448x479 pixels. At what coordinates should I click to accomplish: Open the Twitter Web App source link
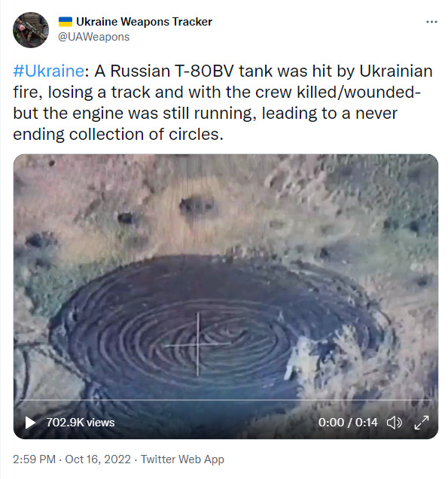pos(182,459)
